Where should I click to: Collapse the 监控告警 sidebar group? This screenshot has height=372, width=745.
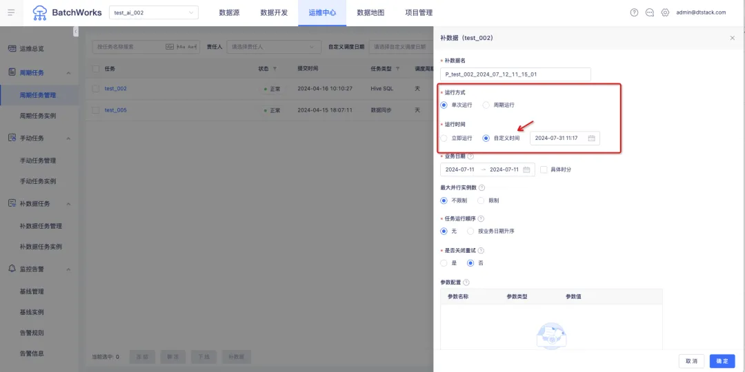pos(68,269)
